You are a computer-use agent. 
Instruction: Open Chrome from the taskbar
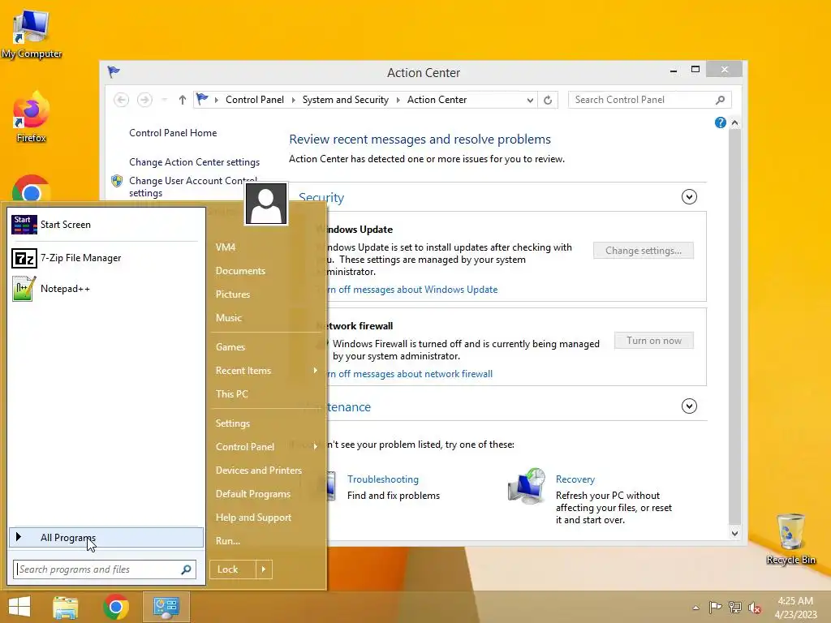pos(116,607)
